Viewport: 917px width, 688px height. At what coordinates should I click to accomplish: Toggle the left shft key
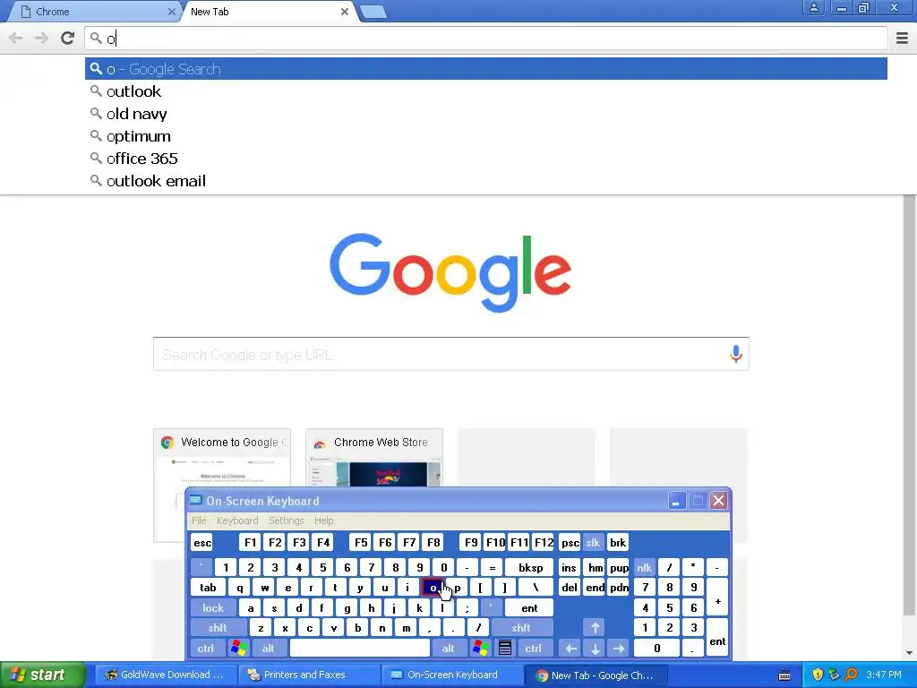pyautogui.click(x=219, y=628)
